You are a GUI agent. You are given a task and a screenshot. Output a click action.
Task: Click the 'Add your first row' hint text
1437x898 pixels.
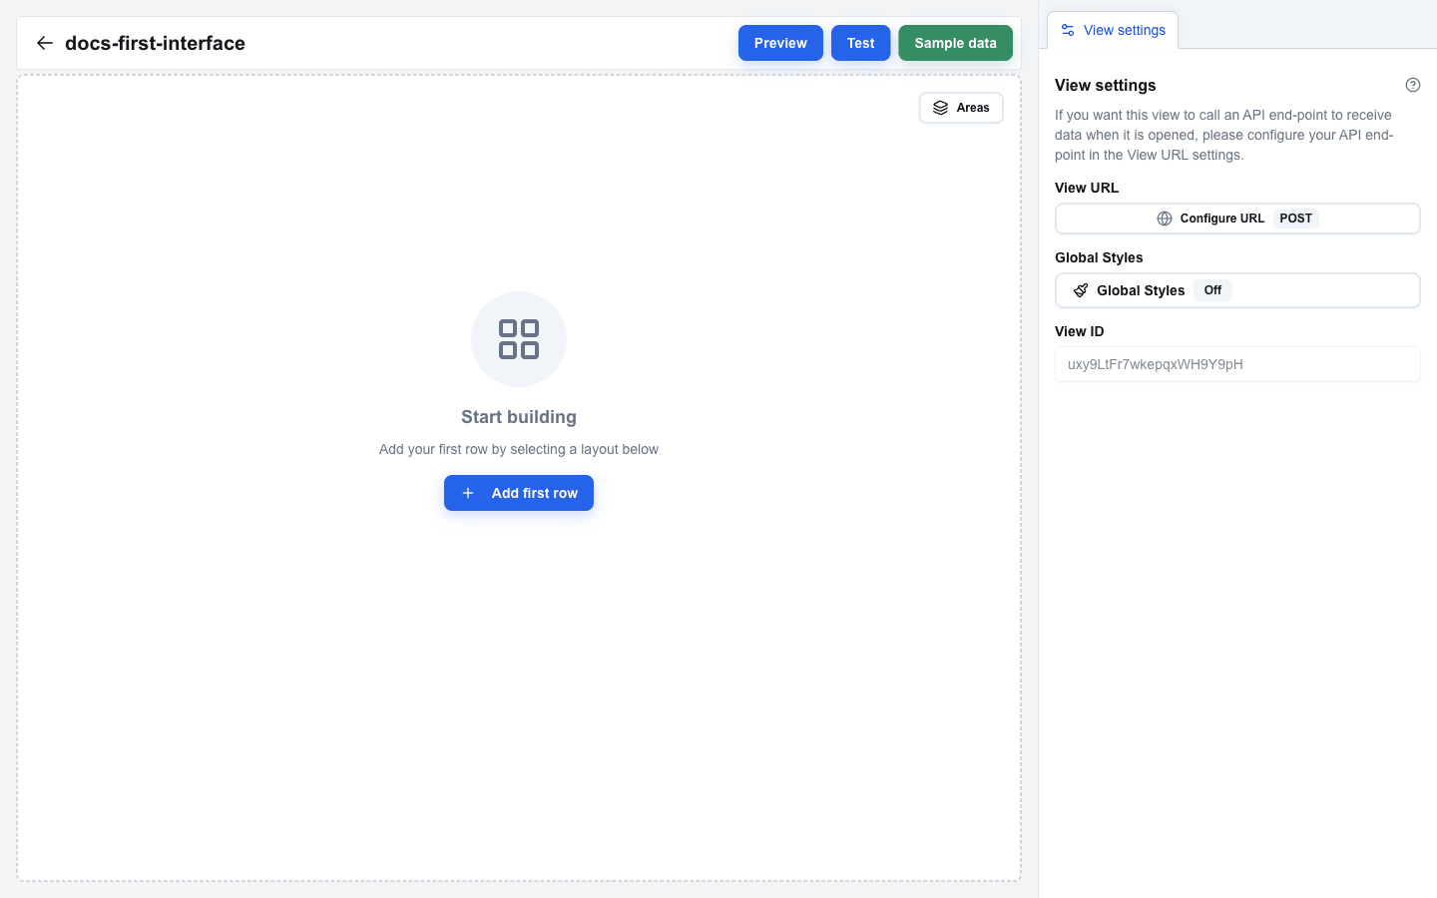click(519, 449)
